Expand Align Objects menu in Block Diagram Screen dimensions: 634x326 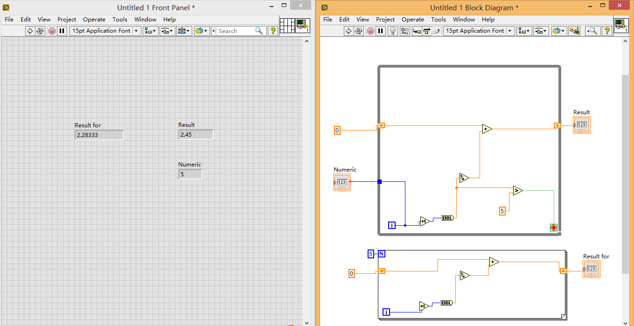pos(524,31)
